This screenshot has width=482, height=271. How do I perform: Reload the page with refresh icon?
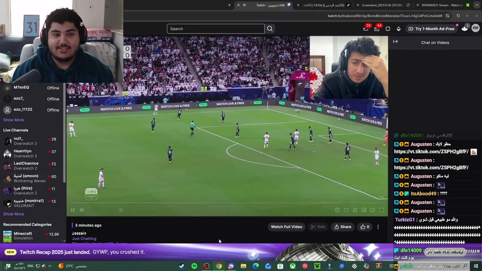458,16
